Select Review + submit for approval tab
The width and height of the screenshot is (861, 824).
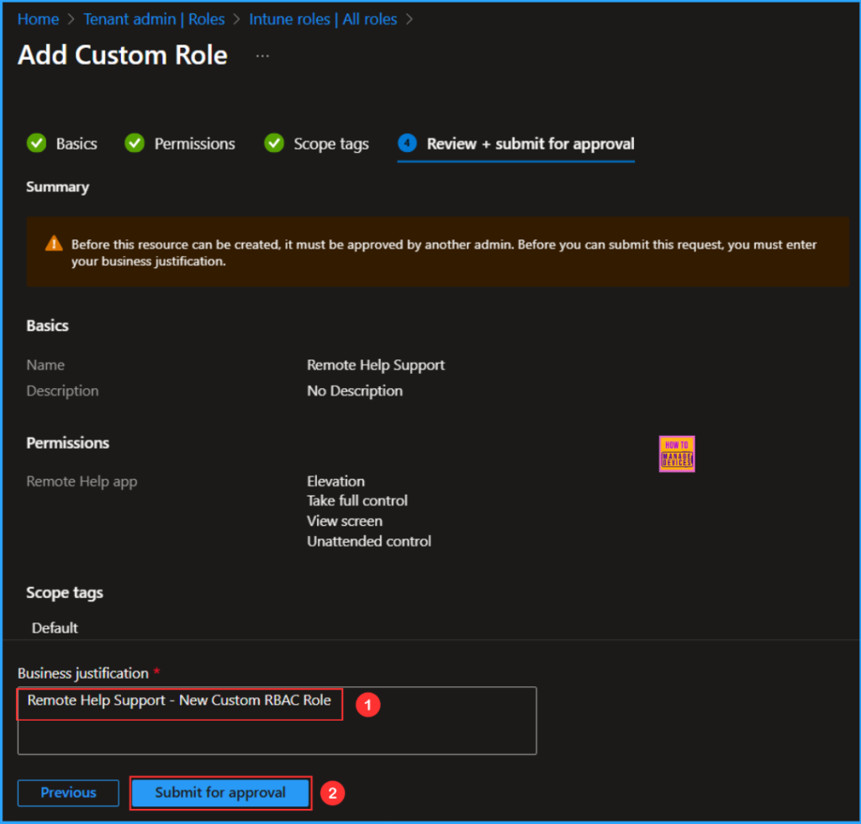516,144
